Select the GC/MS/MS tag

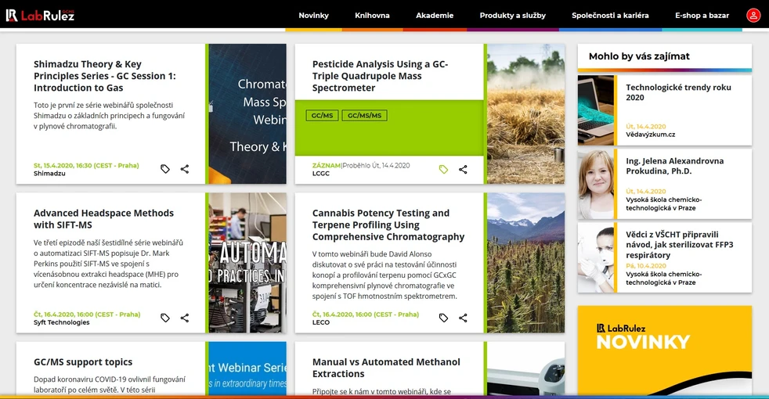tap(364, 115)
